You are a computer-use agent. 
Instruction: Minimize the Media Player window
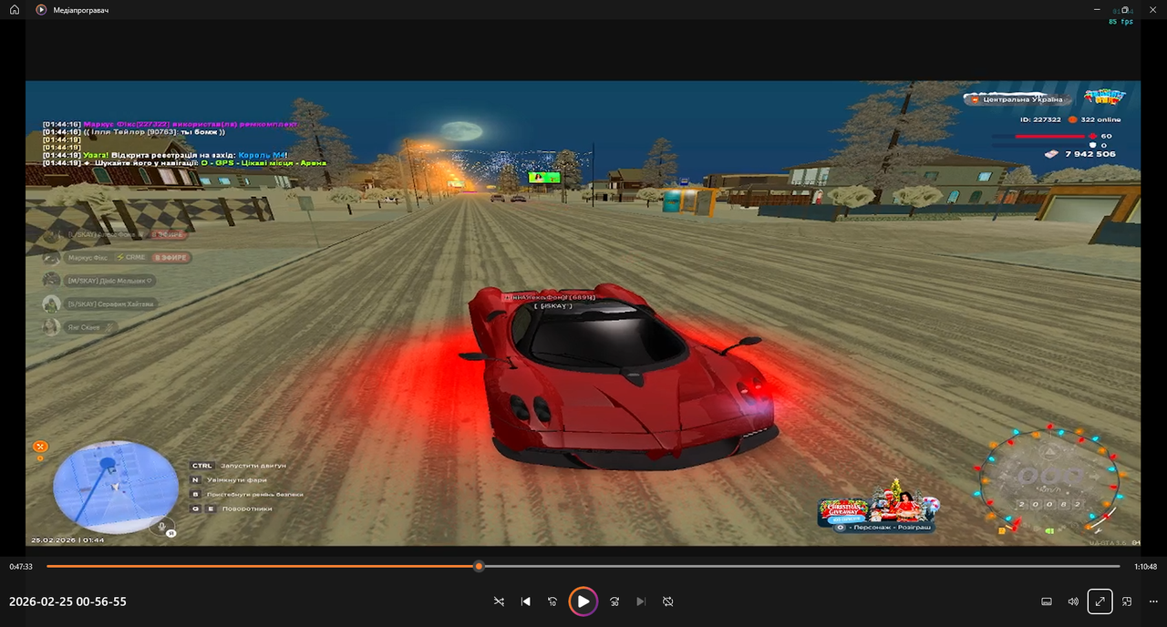click(x=1097, y=9)
